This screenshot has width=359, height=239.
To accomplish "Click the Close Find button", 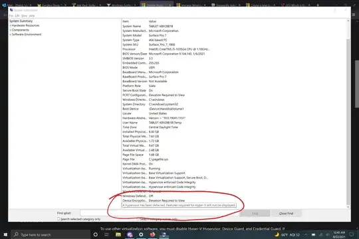I will pos(286,213).
